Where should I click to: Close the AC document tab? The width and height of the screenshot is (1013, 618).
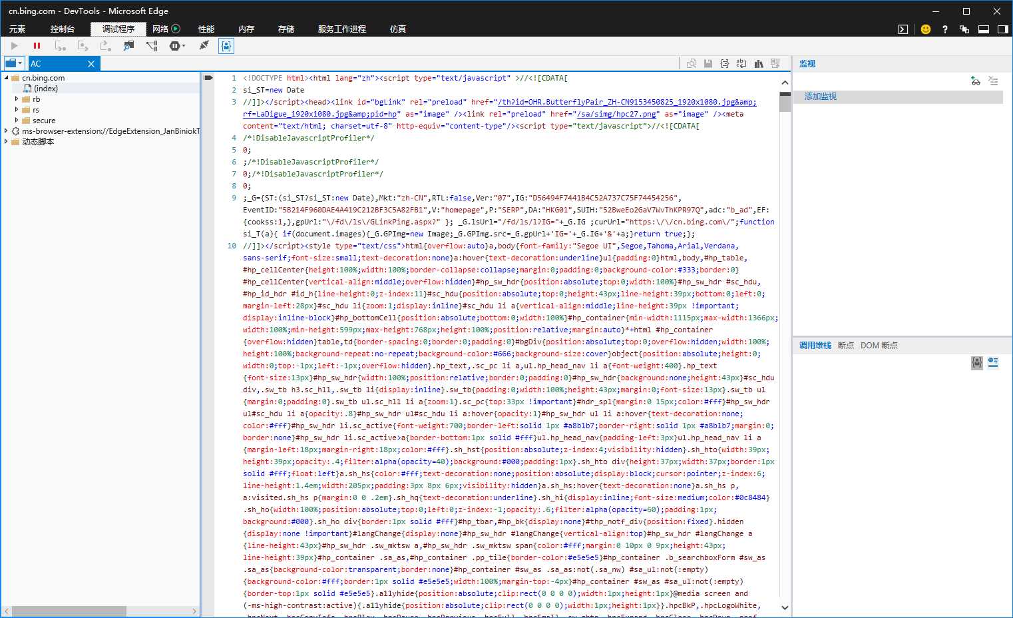coord(91,64)
